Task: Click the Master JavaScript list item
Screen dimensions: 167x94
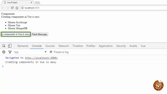Action: pyautogui.click(x=17, y=22)
